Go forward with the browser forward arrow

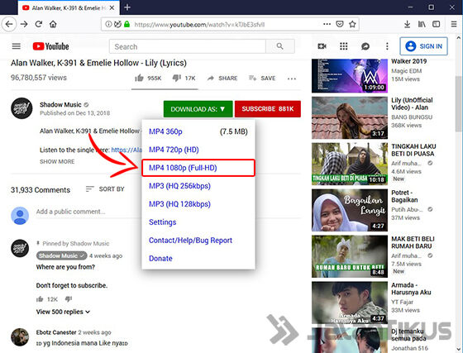[x=24, y=24]
